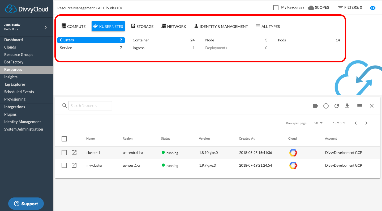Viewport: 382px width, 211px height.
Task: Open cluster-1 details via external link icon
Action: coord(74,153)
